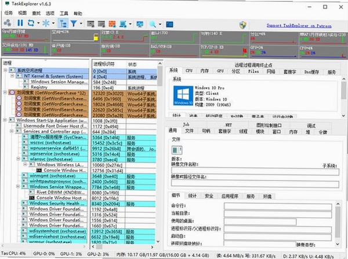The height and width of the screenshot is (259, 348).
Task: Open the 帮助 menu
Action: coord(78,13)
